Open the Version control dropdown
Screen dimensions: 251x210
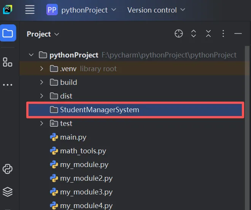point(156,10)
